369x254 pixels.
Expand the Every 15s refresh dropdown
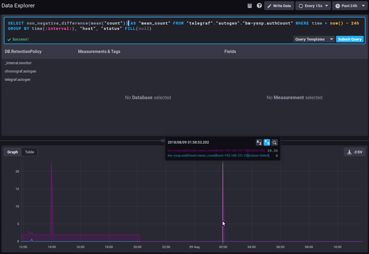tap(313, 6)
